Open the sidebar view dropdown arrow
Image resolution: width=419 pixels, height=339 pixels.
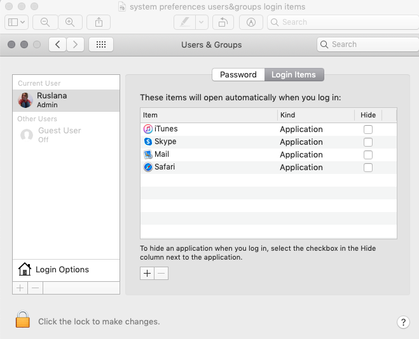pyautogui.click(x=23, y=22)
